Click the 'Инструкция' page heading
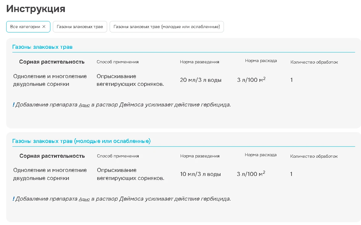The width and height of the screenshot is (361, 225). pyautogui.click(x=36, y=9)
